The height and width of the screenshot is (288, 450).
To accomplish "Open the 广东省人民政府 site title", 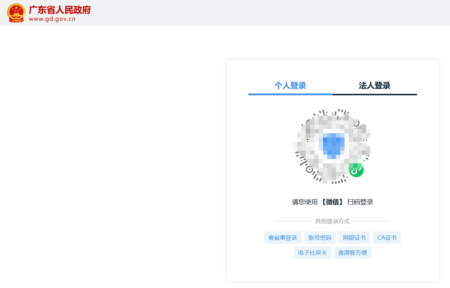I will point(60,10).
